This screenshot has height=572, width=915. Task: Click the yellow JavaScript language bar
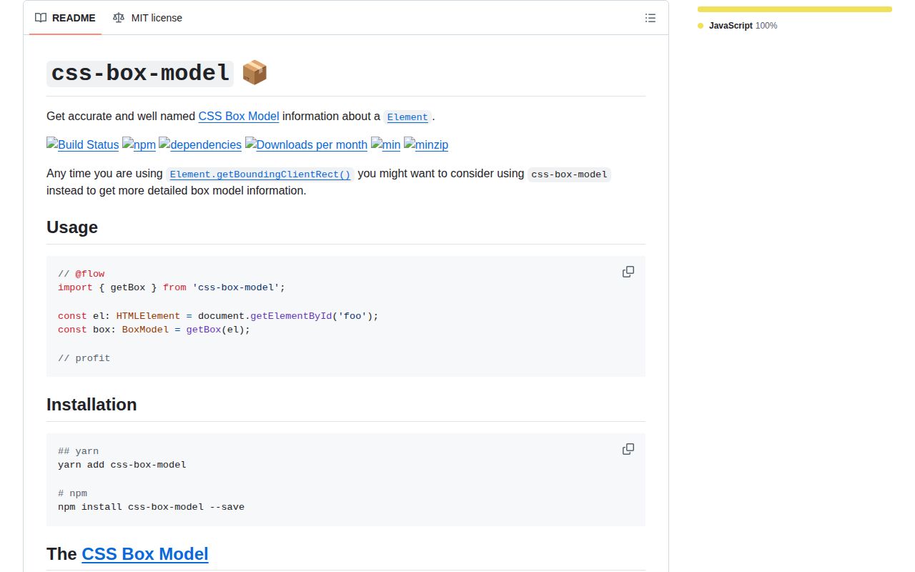click(795, 9)
